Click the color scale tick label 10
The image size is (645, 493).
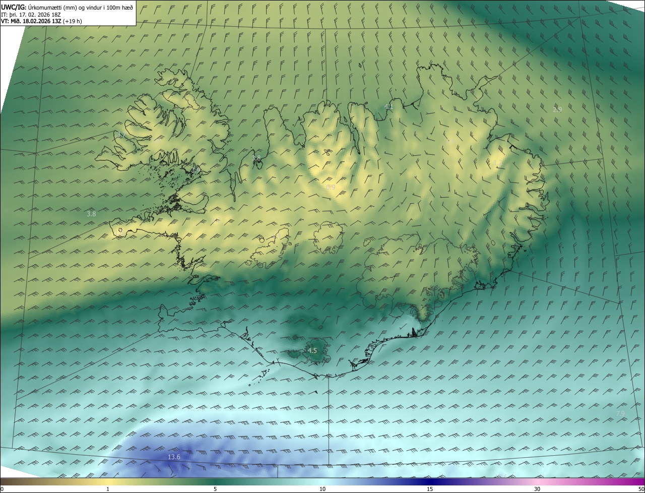tap(322, 489)
